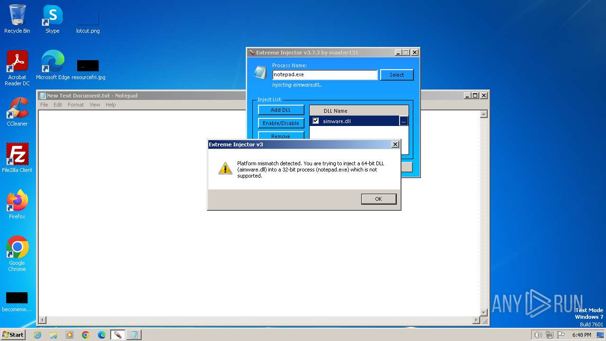The width and height of the screenshot is (606, 341).
Task: Launch Firefox desktop shortcut
Action: (17, 204)
